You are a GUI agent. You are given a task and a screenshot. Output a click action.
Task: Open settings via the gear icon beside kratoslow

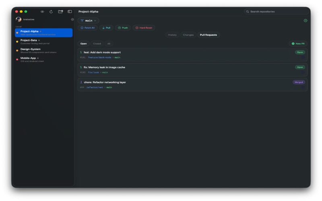tap(72, 19)
